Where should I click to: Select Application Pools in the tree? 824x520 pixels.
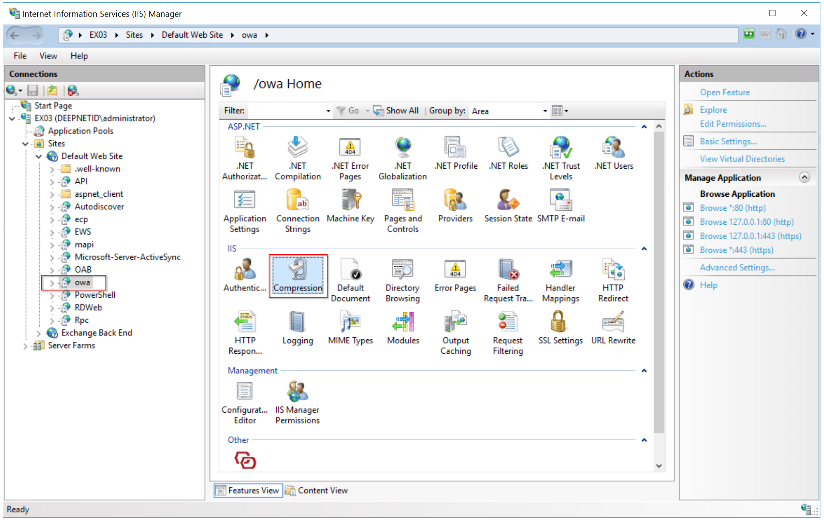(81, 131)
